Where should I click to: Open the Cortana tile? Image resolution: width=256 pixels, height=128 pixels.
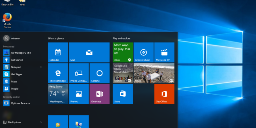[100, 73]
